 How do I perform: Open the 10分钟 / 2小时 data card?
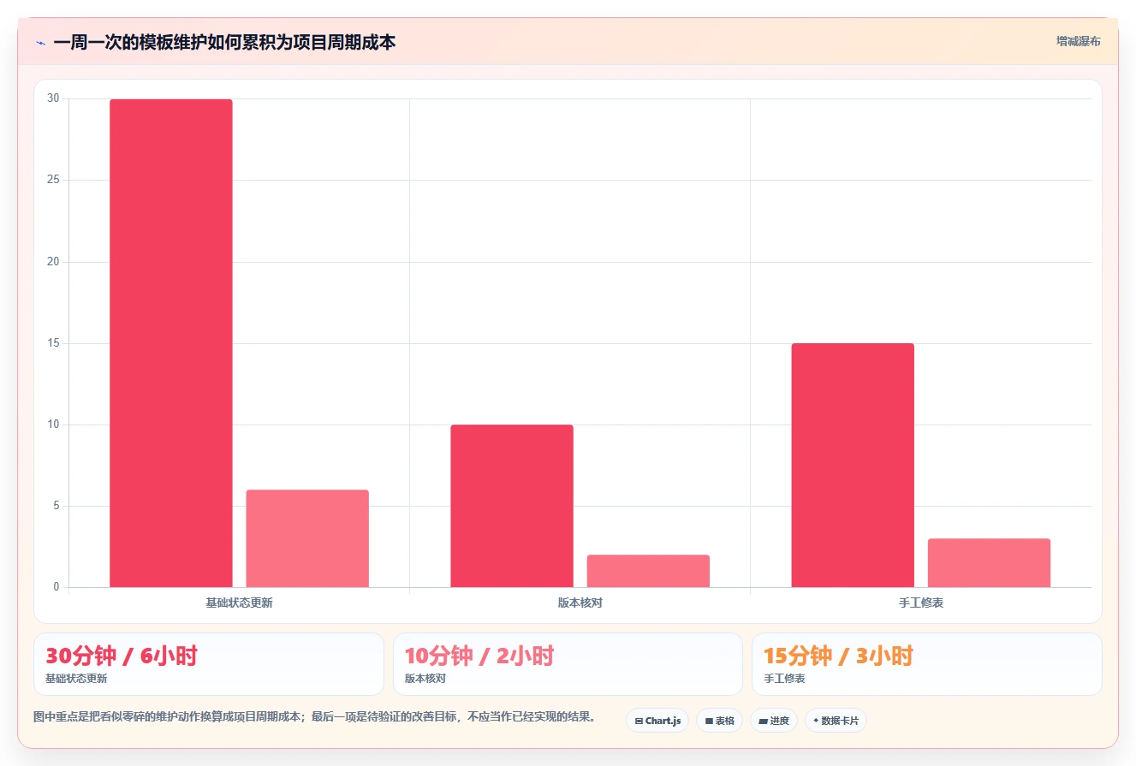click(568, 664)
